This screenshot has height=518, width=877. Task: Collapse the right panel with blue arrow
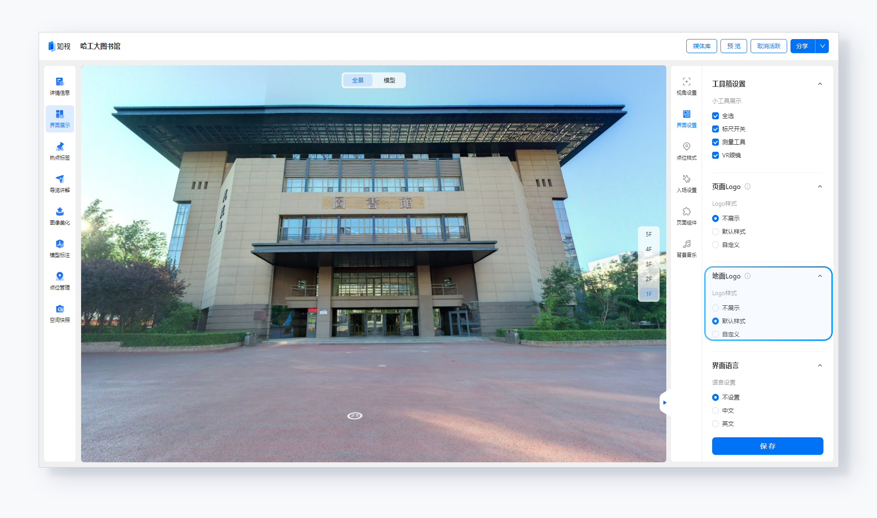point(665,403)
